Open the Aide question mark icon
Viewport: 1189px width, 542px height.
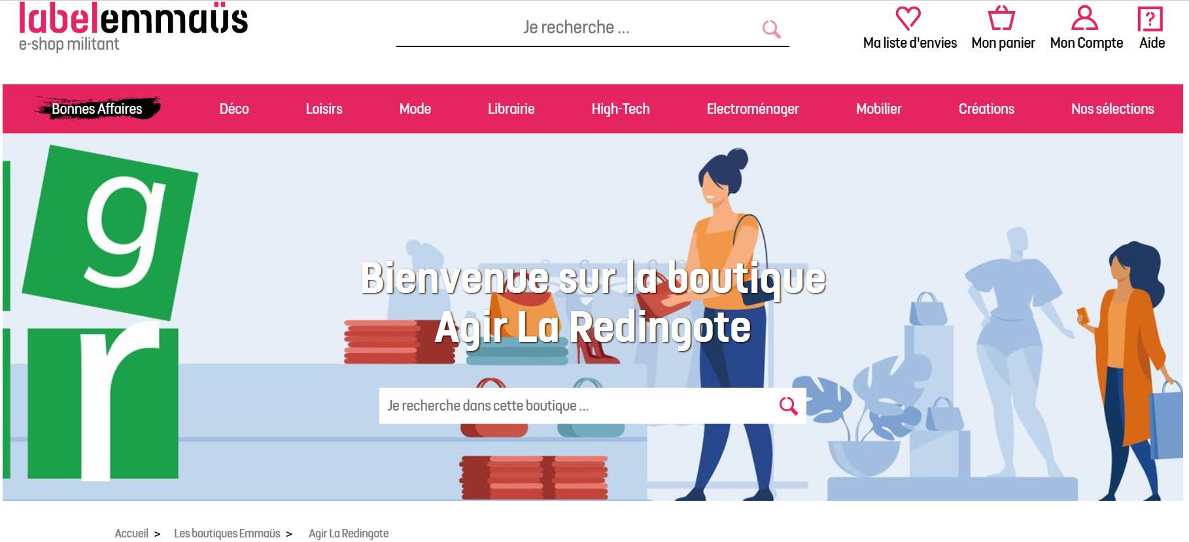tap(1150, 18)
